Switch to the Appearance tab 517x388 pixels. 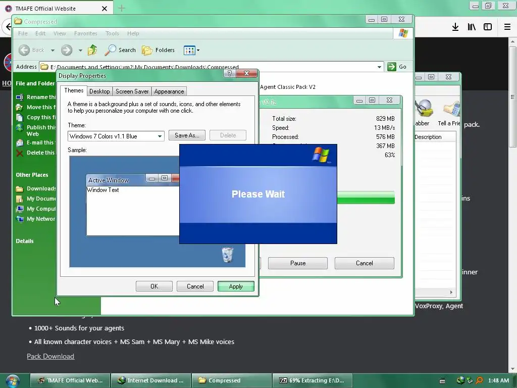pyautogui.click(x=169, y=91)
